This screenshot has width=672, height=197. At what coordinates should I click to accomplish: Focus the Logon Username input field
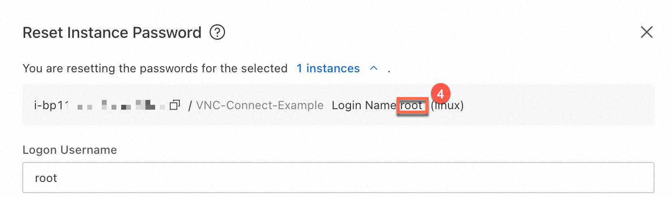(338, 178)
